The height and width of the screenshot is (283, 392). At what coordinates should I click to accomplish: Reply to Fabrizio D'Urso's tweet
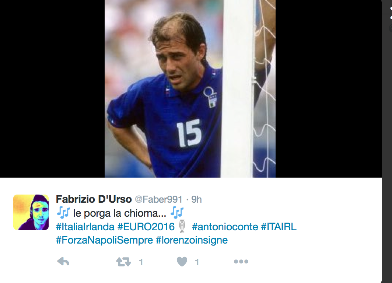(63, 262)
